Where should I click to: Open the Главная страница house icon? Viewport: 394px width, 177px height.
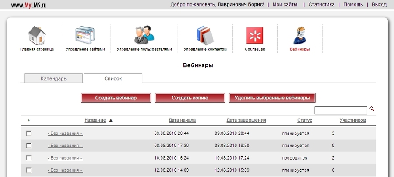coord(37,36)
